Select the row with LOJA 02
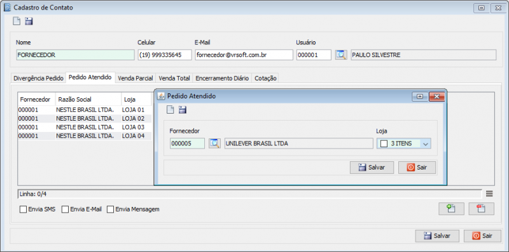The height and width of the screenshot is (252, 509). pos(85,119)
